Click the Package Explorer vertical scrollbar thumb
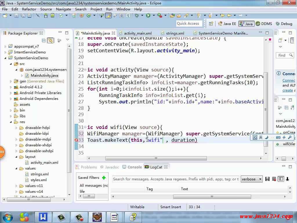 click(x=69, y=111)
